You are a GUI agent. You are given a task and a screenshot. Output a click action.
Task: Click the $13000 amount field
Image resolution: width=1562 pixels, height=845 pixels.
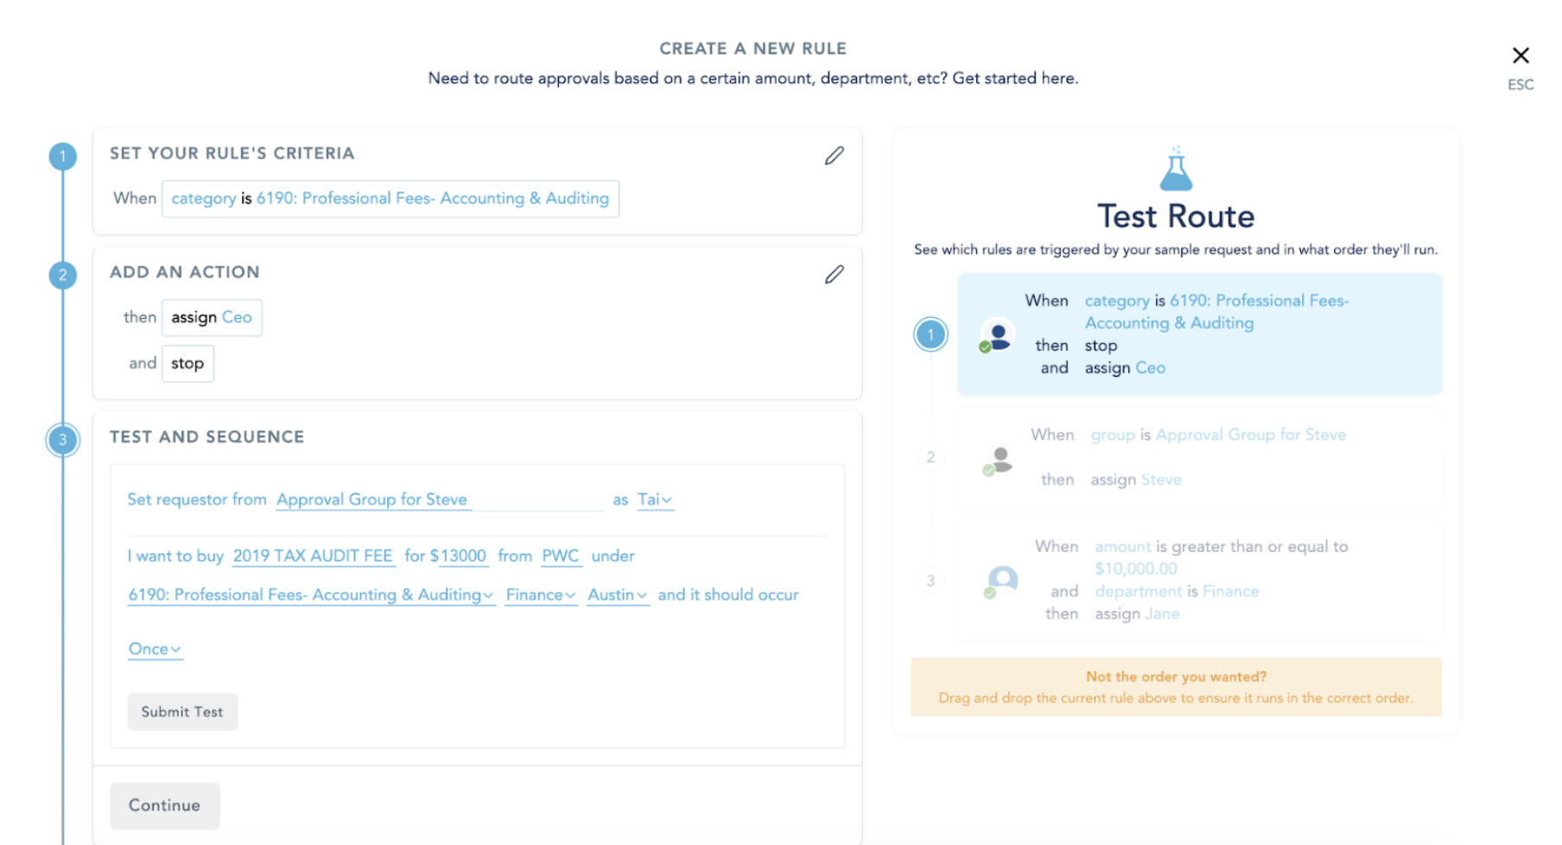458,556
